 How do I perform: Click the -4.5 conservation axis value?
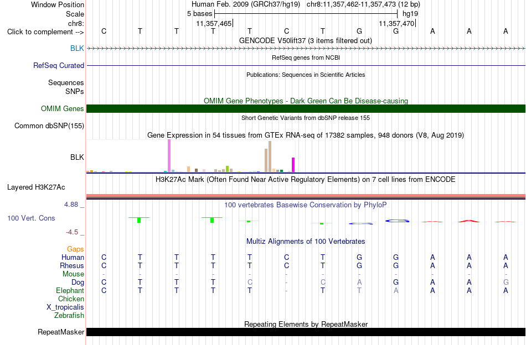72,232
